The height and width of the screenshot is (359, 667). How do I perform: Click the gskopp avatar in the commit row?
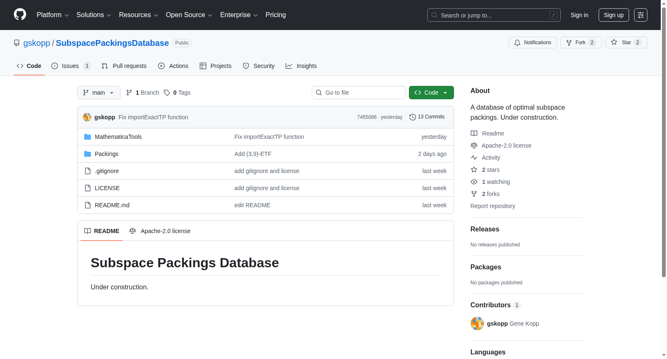point(87,117)
